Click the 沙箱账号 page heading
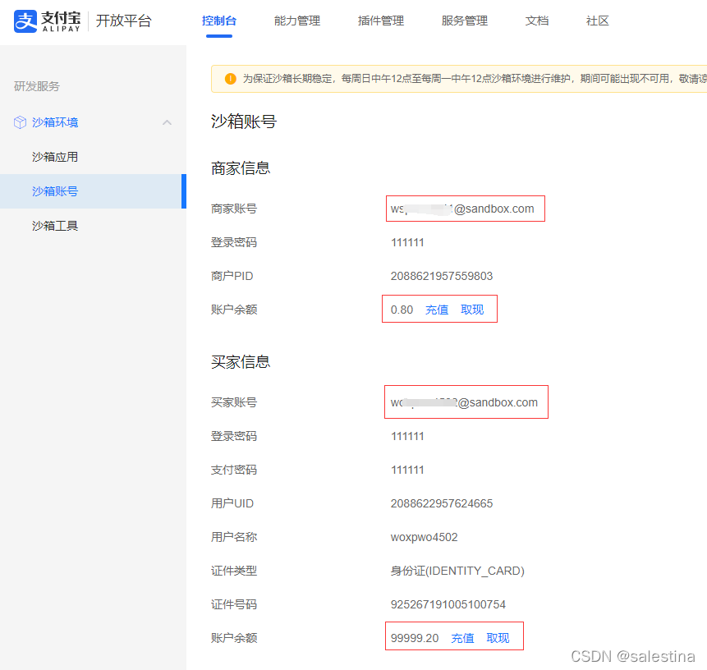Screen dimensions: 707x670 pos(244,122)
